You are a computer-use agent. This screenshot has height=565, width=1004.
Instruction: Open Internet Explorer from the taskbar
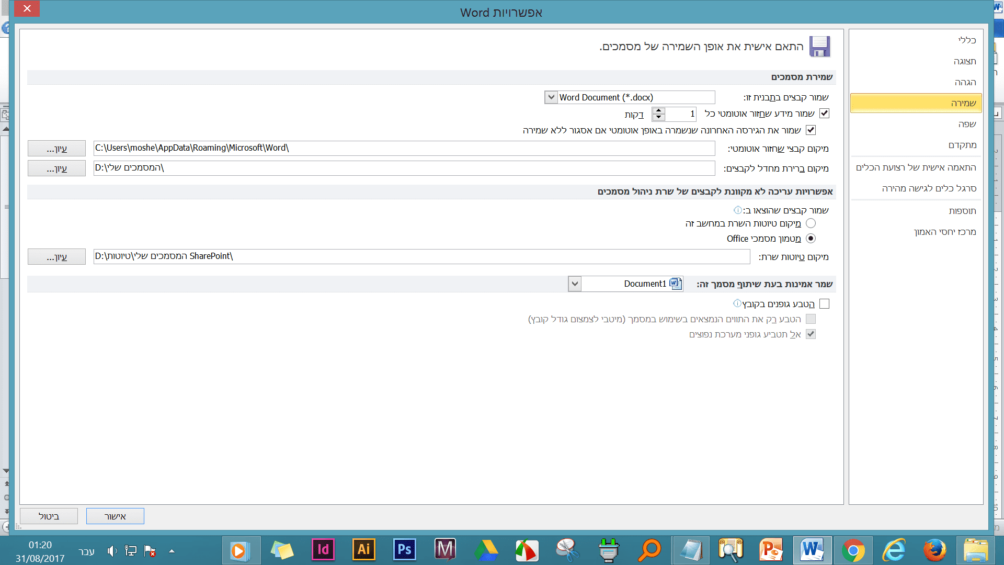point(894,550)
